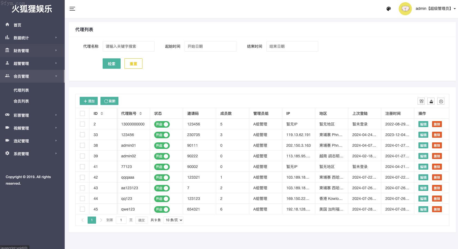Click the 代理名称 keyword search field
The width and height of the screenshot is (458, 249).
[x=128, y=46]
